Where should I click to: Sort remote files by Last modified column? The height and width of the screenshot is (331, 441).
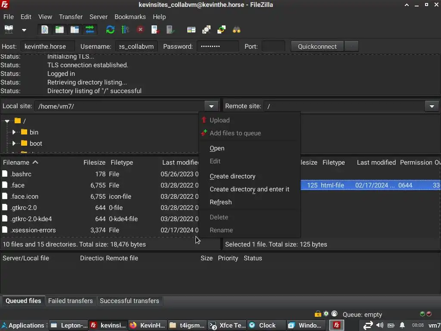point(376,162)
